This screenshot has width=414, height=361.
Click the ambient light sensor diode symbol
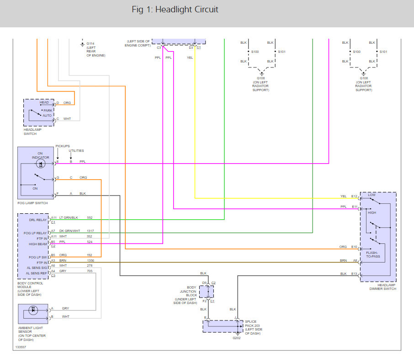click(x=33, y=310)
